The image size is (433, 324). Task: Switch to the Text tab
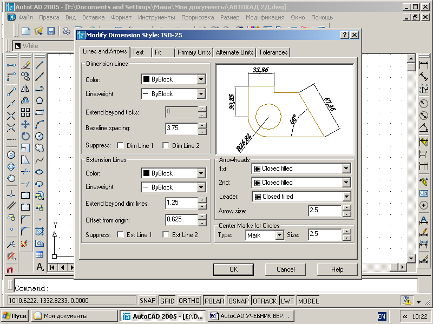click(141, 52)
